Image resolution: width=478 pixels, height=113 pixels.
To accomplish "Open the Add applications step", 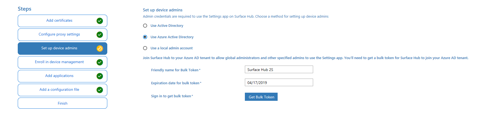I will (x=59, y=76).
